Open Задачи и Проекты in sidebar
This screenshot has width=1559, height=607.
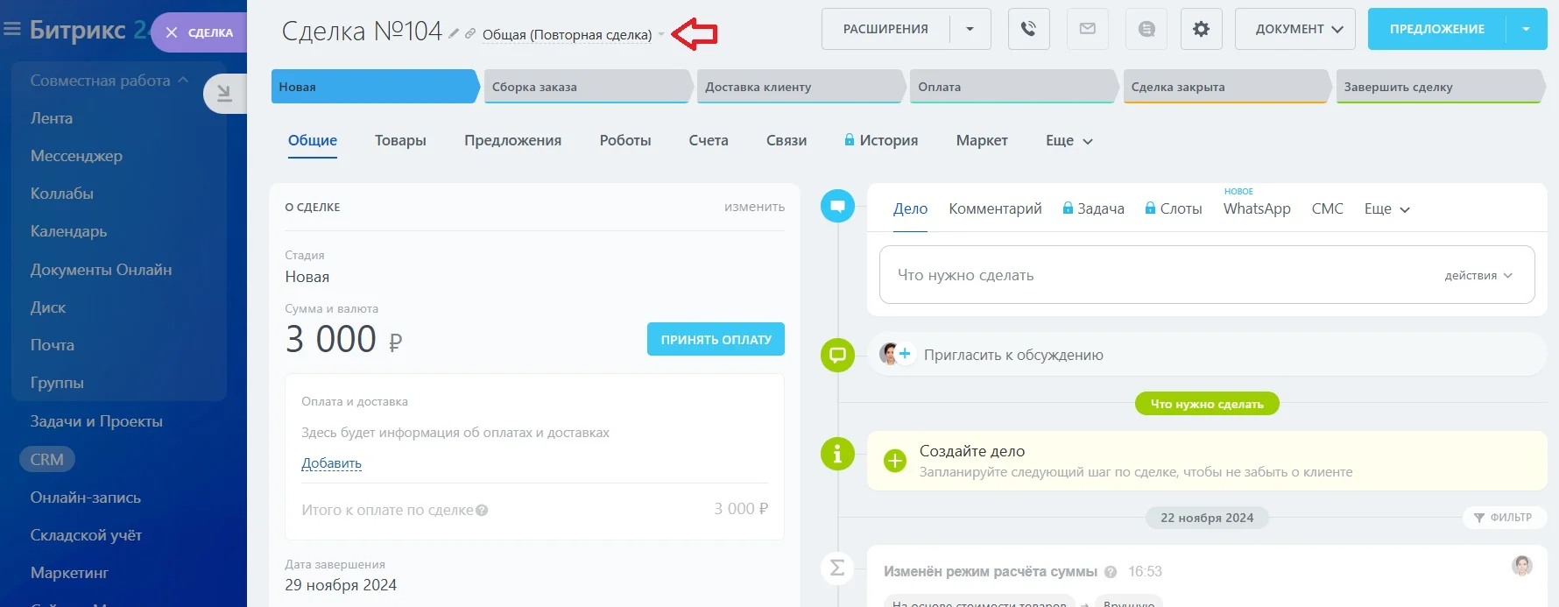tap(96, 421)
